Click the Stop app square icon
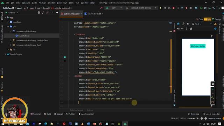The image size is (224, 126). [x=190, y=8]
